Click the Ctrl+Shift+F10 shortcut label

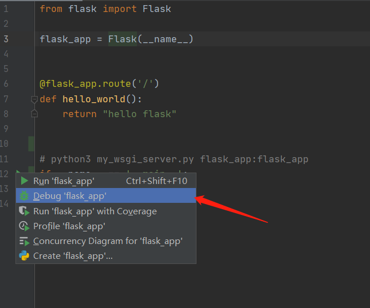[x=156, y=181]
